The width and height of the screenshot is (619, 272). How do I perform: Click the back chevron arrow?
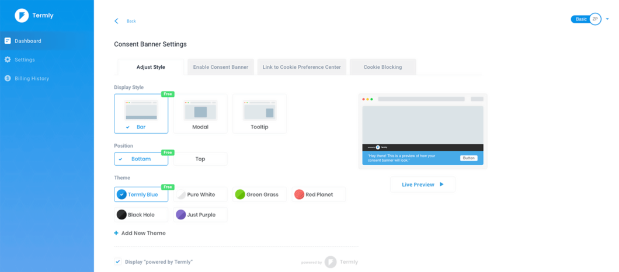pyautogui.click(x=116, y=21)
